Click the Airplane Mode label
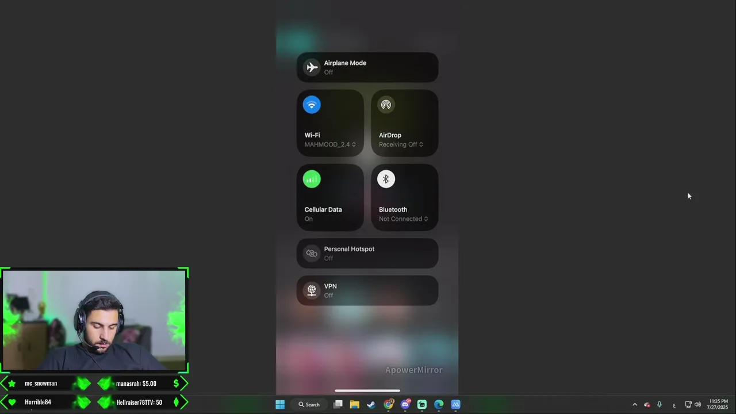 click(345, 63)
